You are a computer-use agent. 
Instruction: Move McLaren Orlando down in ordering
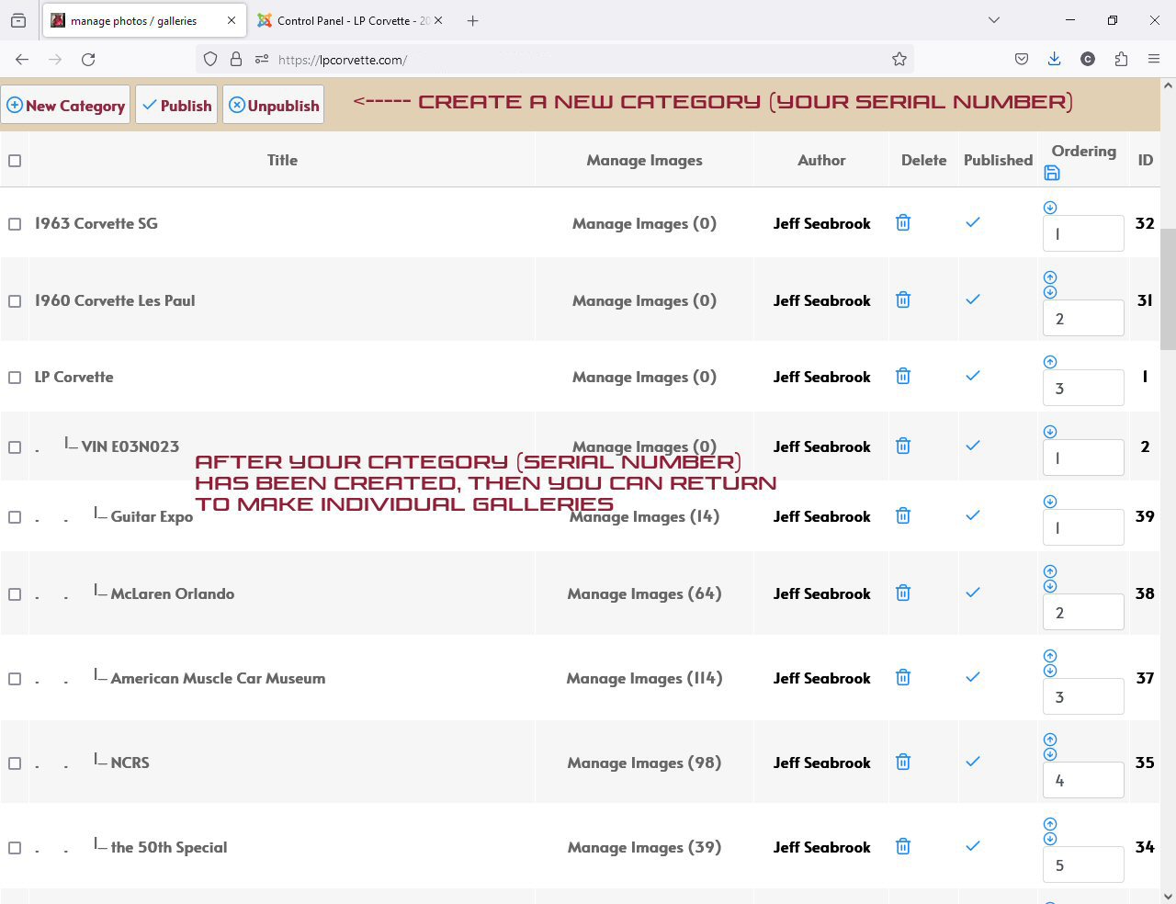tap(1050, 586)
